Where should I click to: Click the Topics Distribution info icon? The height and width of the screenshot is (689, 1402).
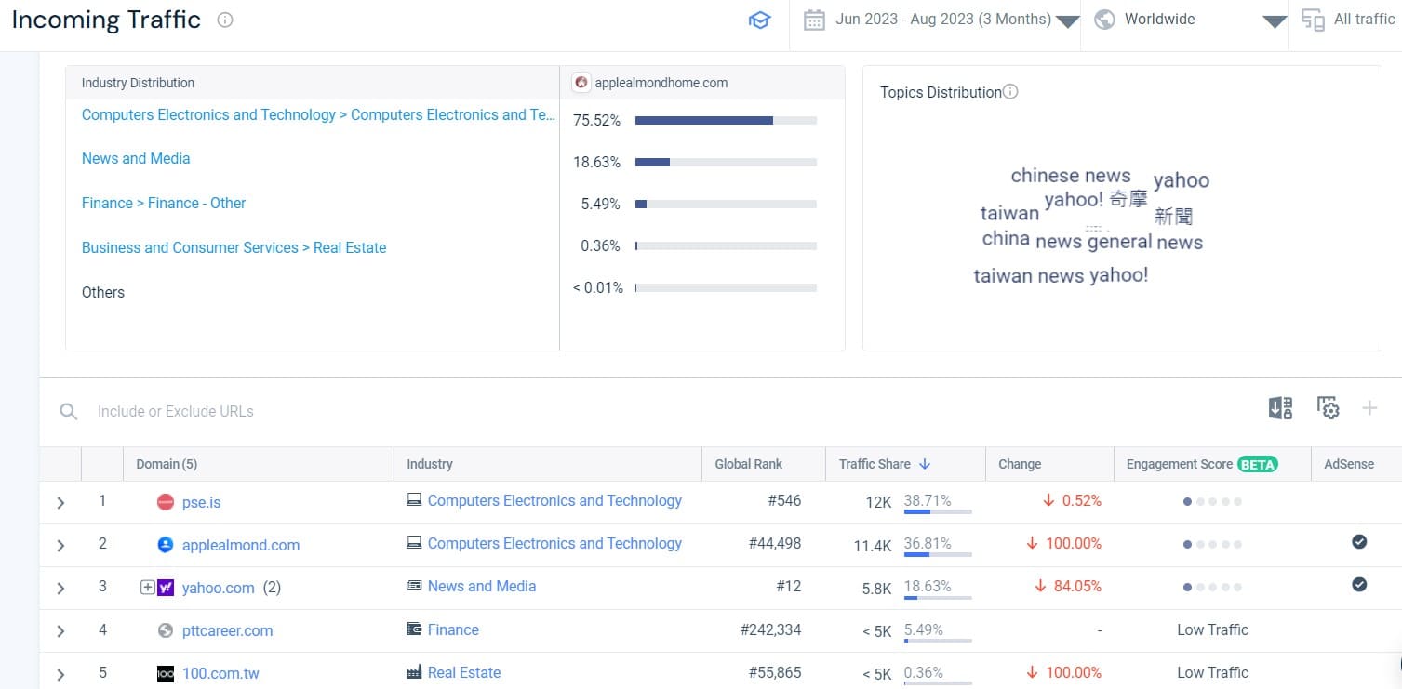1010,92
